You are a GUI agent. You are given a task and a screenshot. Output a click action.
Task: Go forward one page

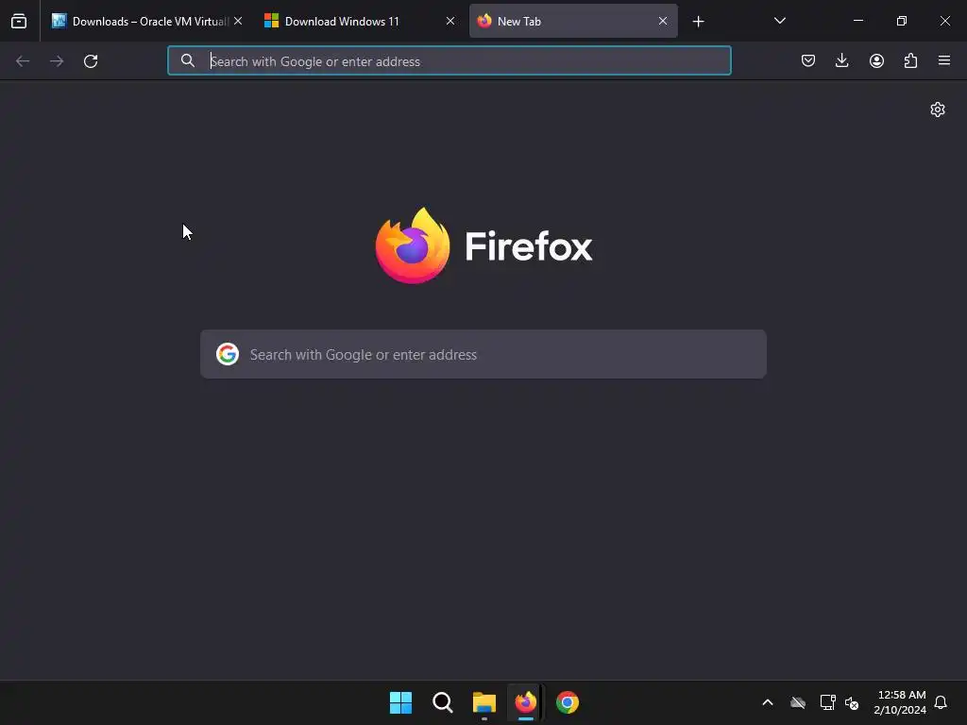tap(57, 61)
